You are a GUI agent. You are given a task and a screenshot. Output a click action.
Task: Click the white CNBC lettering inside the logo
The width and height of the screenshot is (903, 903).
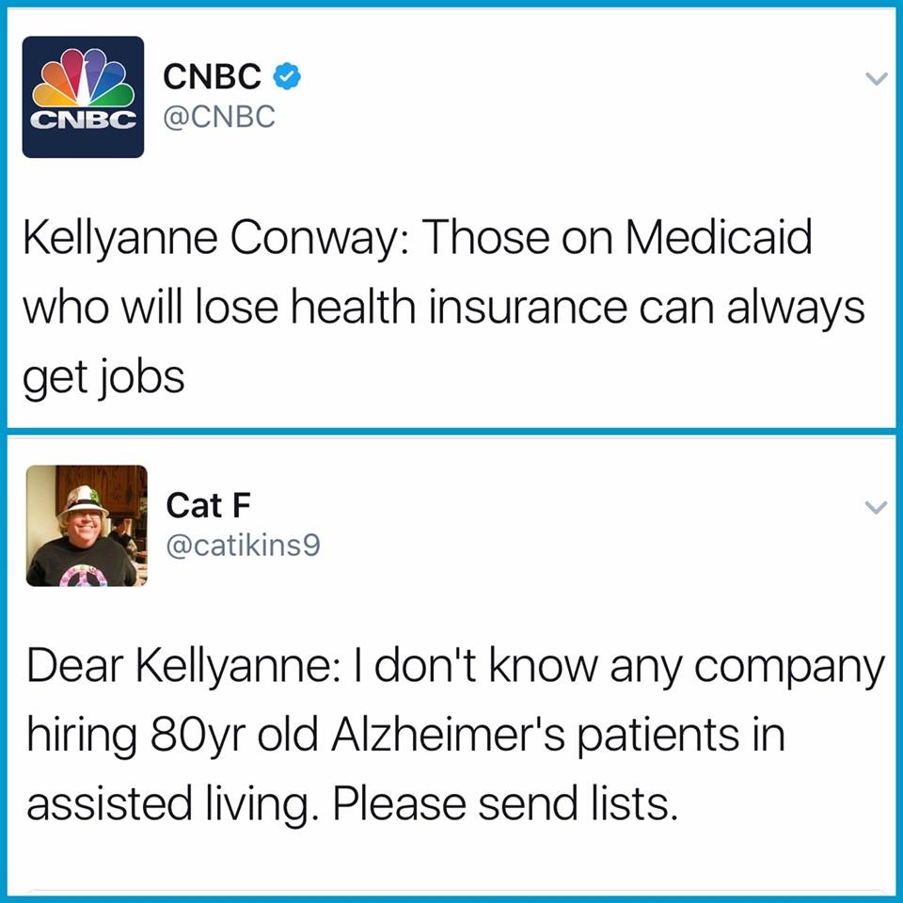tap(83, 120)
